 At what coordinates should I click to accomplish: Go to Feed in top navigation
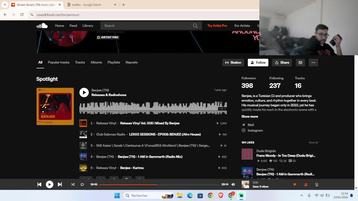(73, 26)
